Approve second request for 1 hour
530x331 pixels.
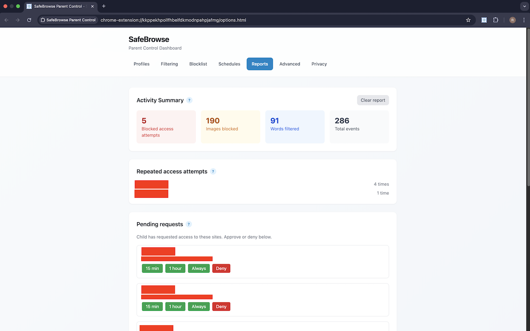click(176, 307)
